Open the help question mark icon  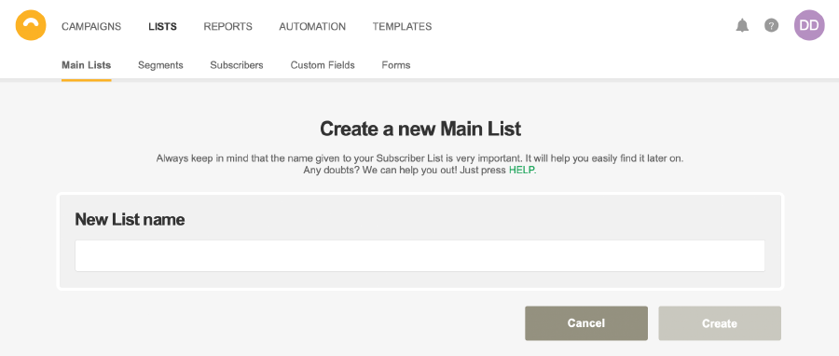click(771, 25)
